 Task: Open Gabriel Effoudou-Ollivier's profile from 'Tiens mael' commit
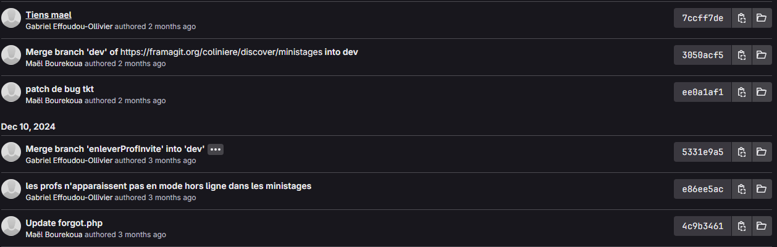tap(69, 27)
